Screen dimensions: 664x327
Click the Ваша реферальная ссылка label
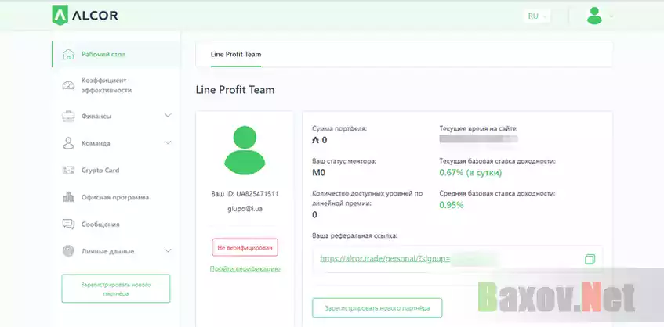(355, 236)
